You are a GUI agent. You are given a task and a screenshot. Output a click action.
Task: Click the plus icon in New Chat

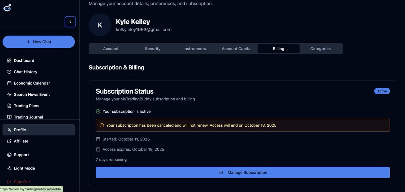click(28, 42)
